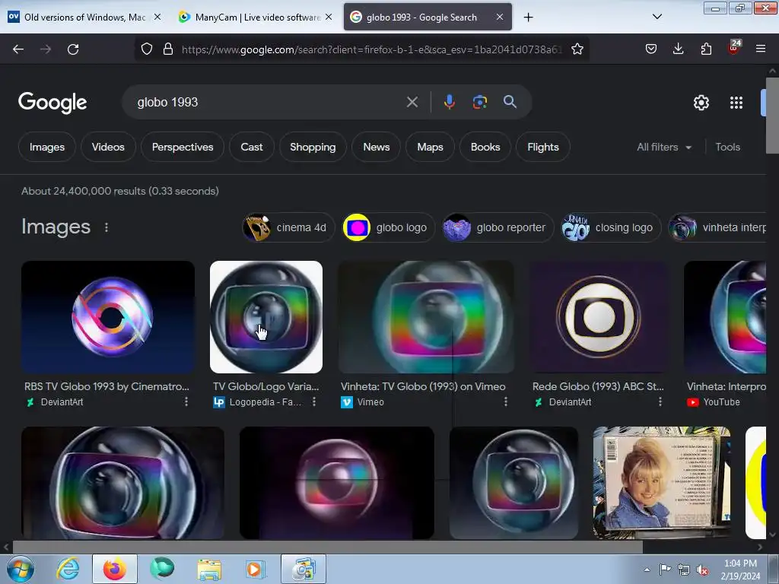Open Images section more options dots

pos(107,227)
